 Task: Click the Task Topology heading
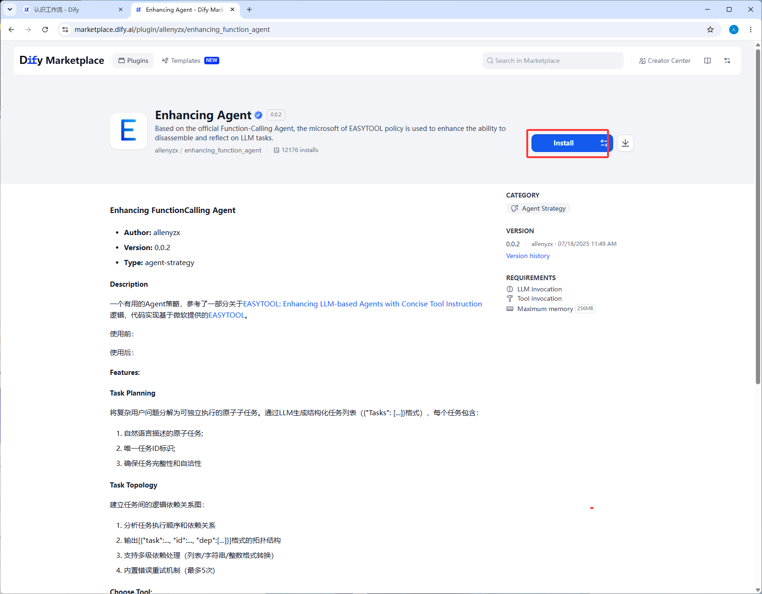(134, 485)
